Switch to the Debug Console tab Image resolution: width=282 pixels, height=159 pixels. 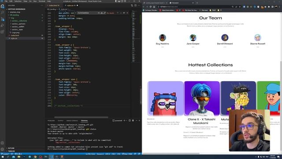coord(72,121)
